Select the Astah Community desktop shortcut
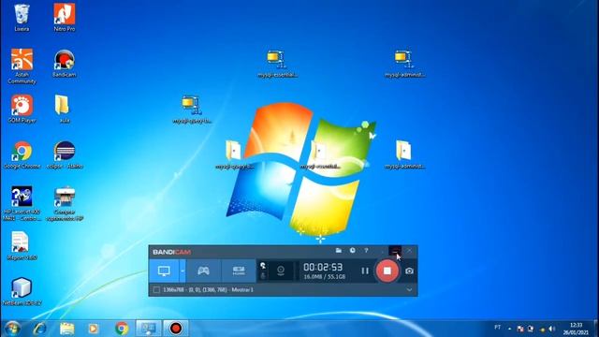 [22, 66]
